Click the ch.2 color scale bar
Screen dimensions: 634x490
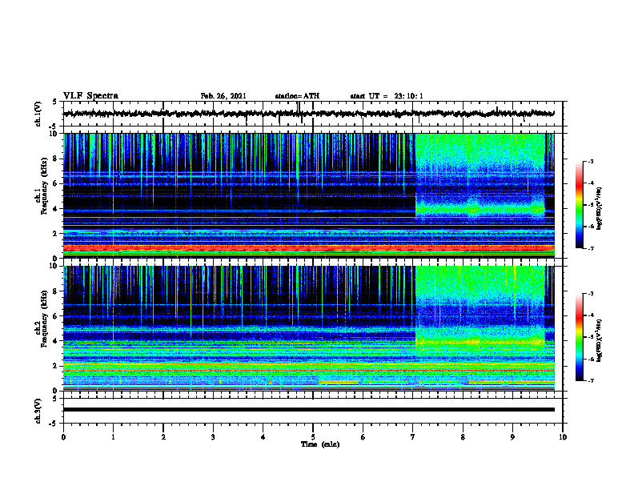point(579,337)
